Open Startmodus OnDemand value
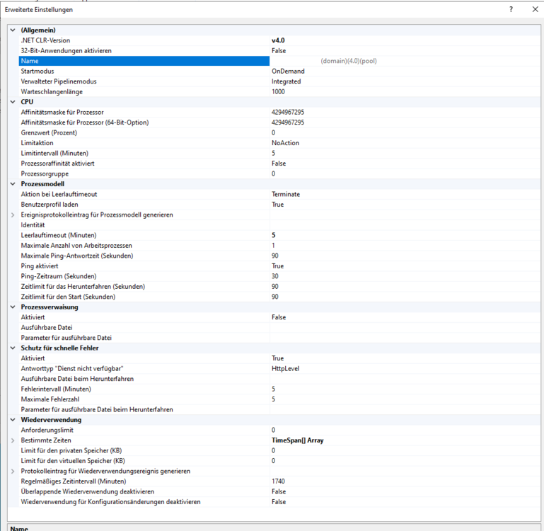Viewport: 544px width, 531px height. 288,72
